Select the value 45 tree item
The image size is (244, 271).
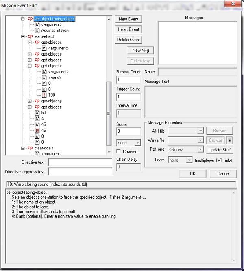click(x=44, y=124)
